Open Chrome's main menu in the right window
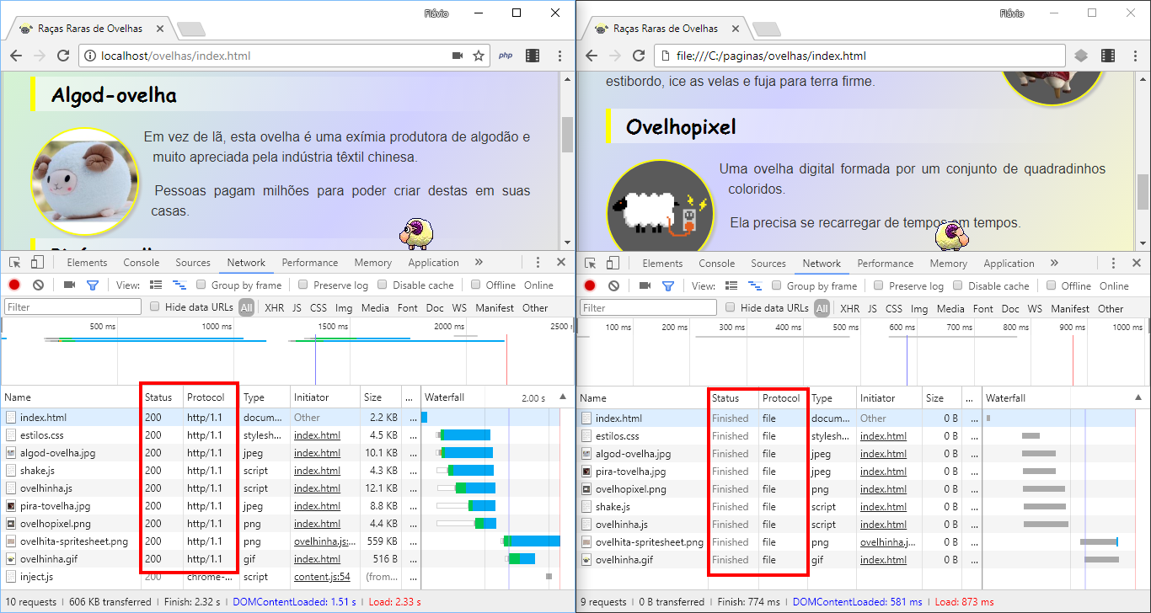Screen dimensions: 1151x613 pyautogui.click(x=1135, y=55)
